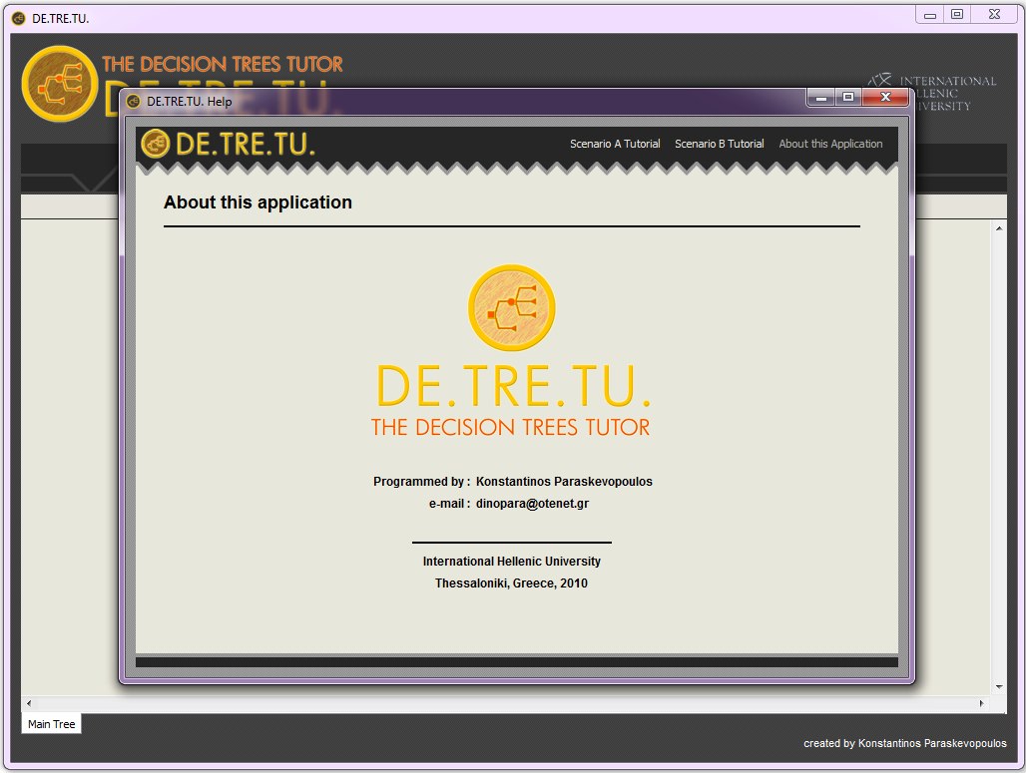
Task: Click the dinopara@otenet.gr email address
Action: pyautogui.click(x=532, y=504)
